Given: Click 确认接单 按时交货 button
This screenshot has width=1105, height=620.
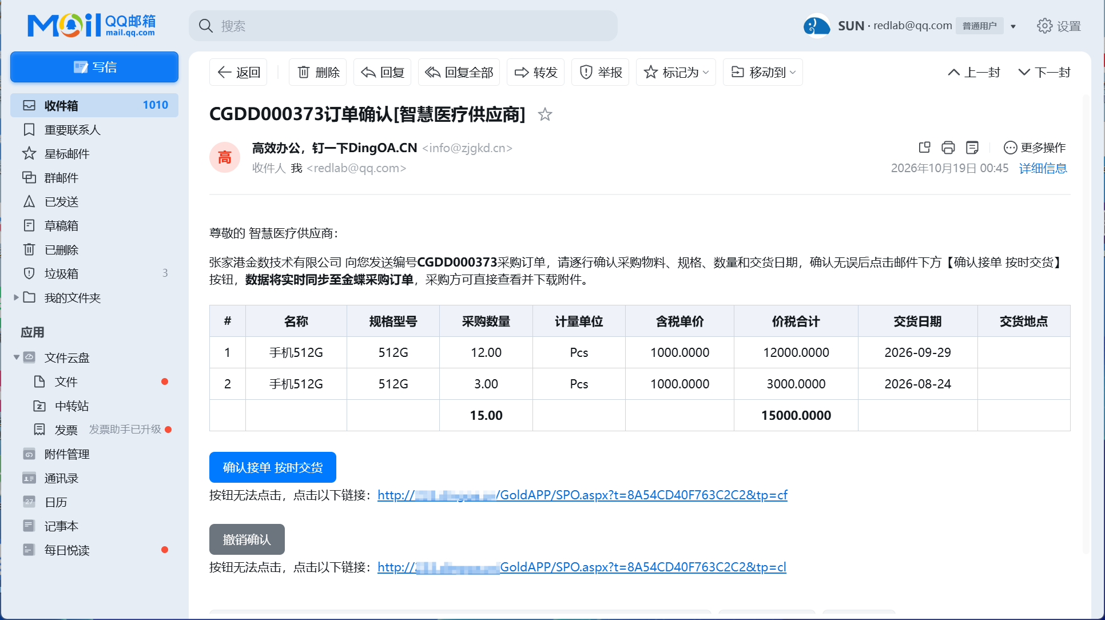Looking at the screenshot, I should [x=273, y=467].
